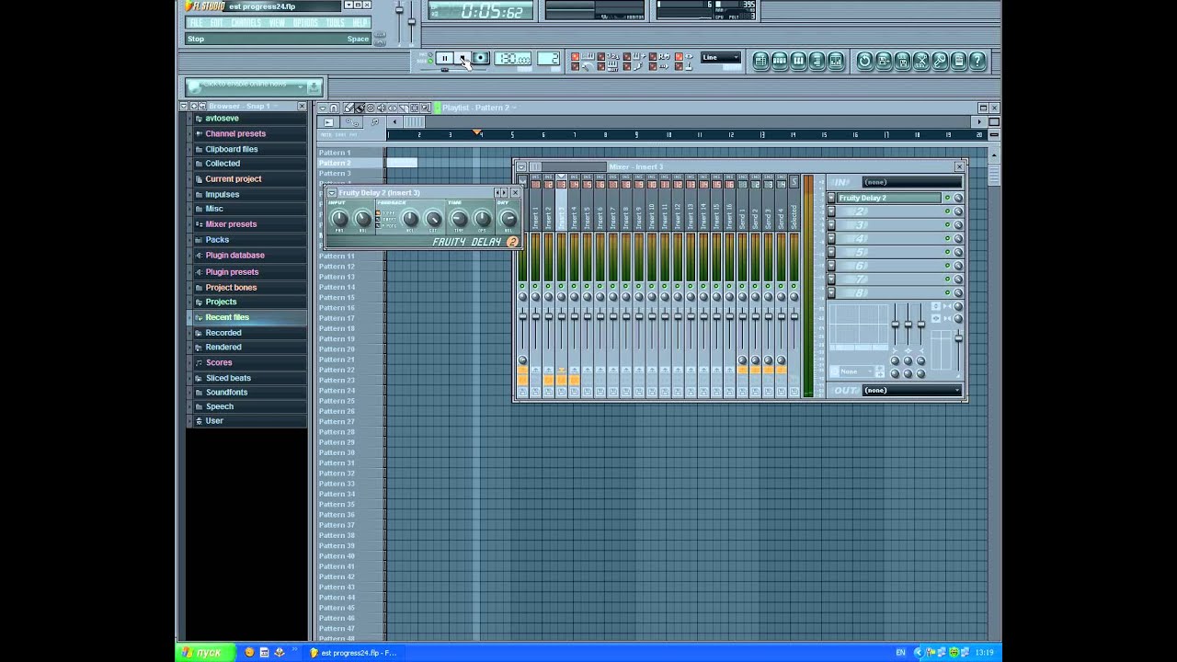Open the Plugin presets browser folder
The height and width of the screenshot is (662, 1177).
coord(232,272)
